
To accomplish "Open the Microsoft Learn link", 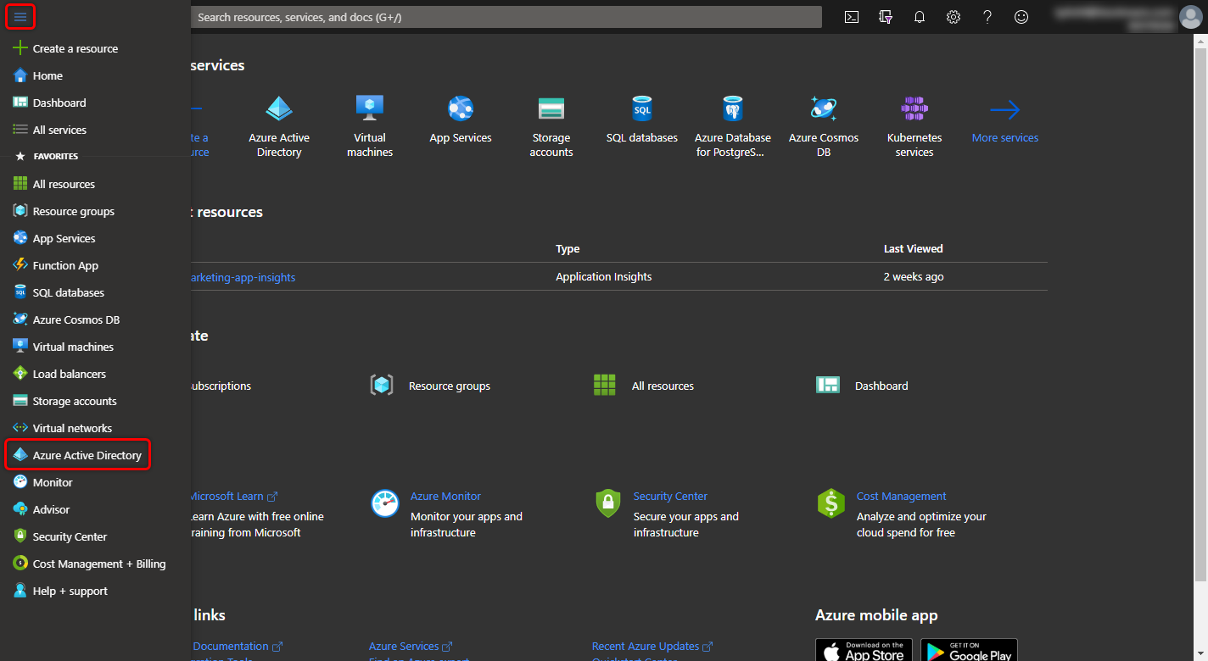I will pyautogui.click(x=234, y=497).
